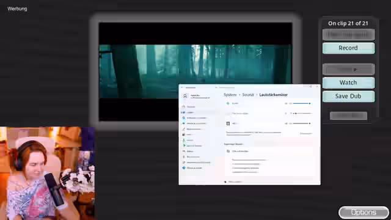Viewport: 391px width, 220px height.
Task: Mute the third mixer row speaker icon
Action: coord(286,123)
